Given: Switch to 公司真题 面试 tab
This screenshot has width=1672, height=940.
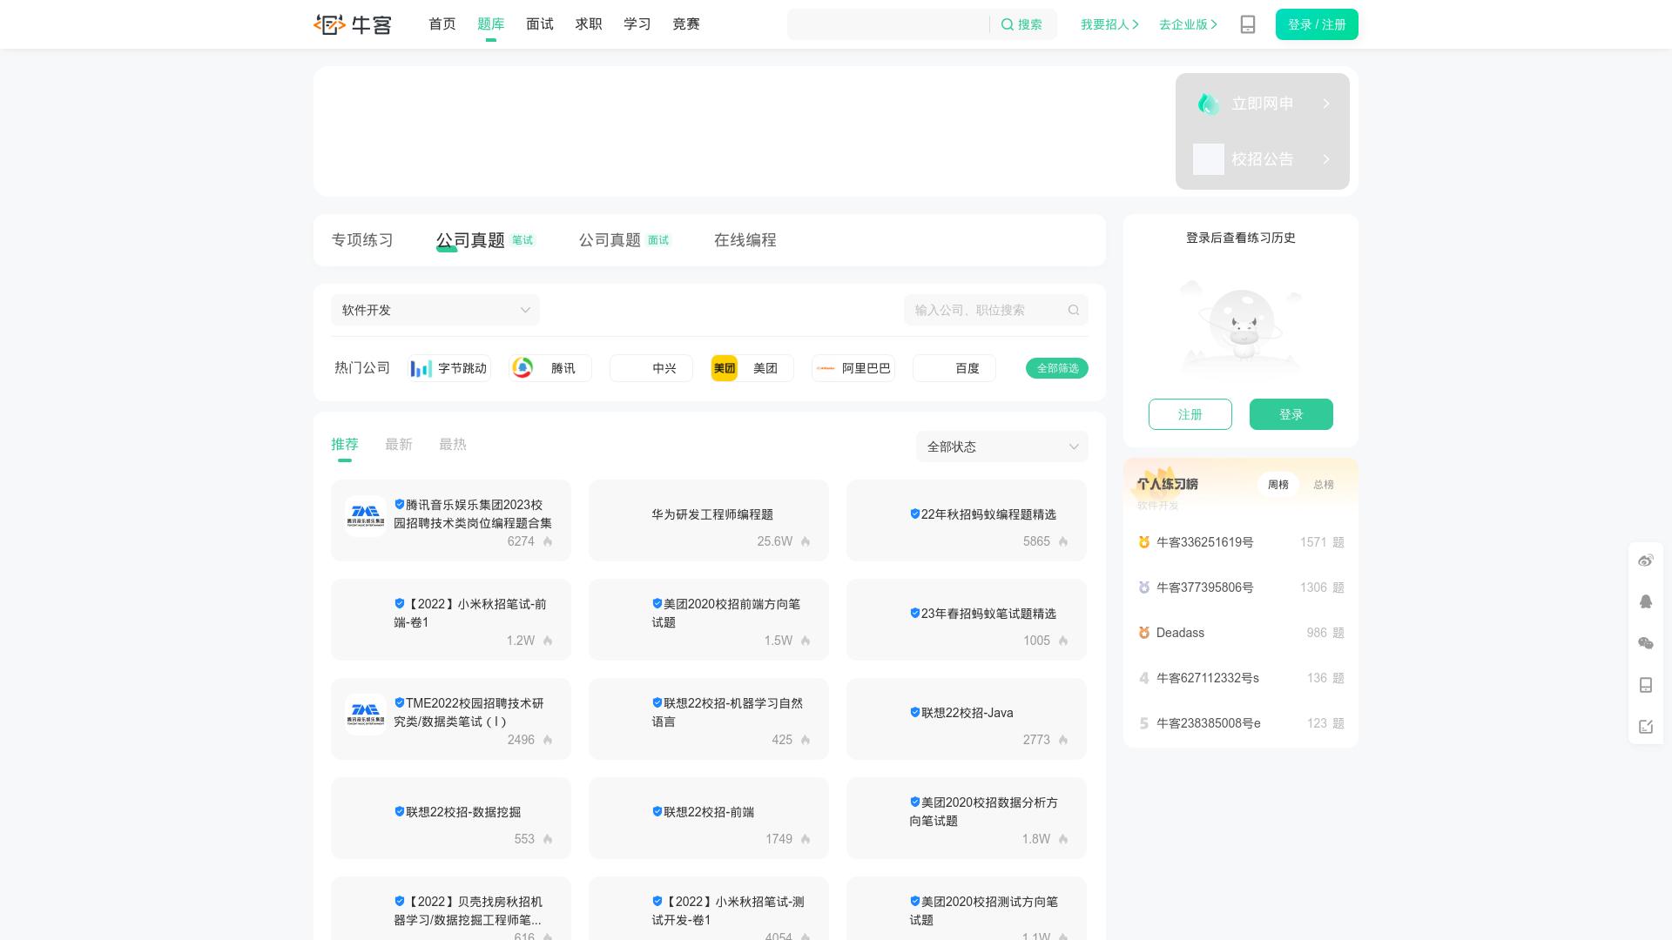Looking at the screenshot, I should tap(624, 240).
